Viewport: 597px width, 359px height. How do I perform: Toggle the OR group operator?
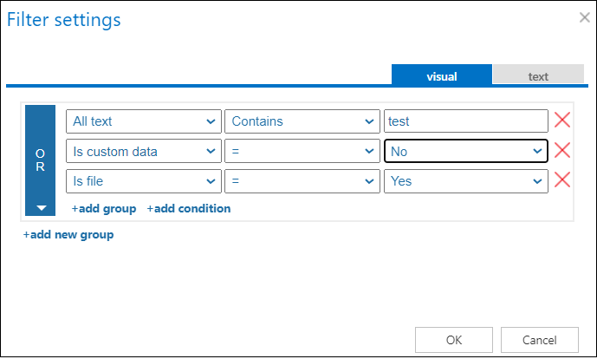click(x=40, y=159)
